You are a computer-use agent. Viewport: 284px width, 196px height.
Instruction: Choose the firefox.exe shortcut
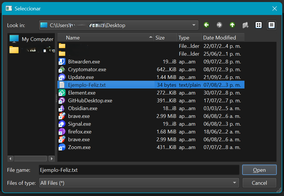tap(80, 132)
